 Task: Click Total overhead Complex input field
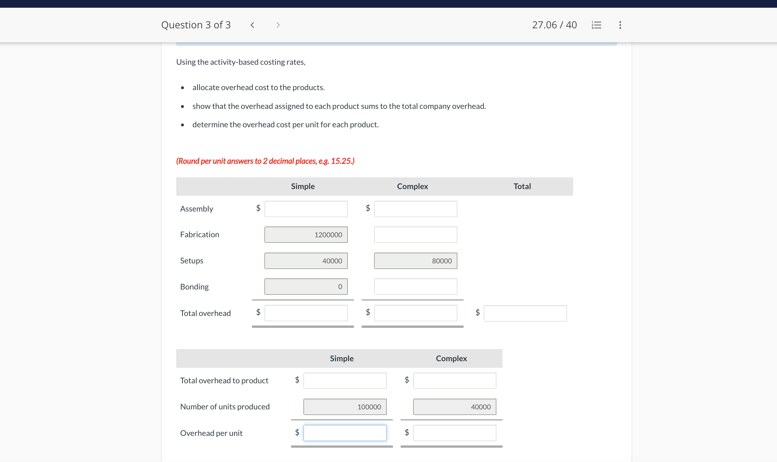point(415,313)
